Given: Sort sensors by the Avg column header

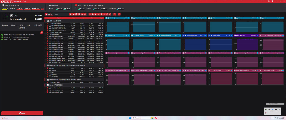Looking at the screenshot, I should point(92,18).
